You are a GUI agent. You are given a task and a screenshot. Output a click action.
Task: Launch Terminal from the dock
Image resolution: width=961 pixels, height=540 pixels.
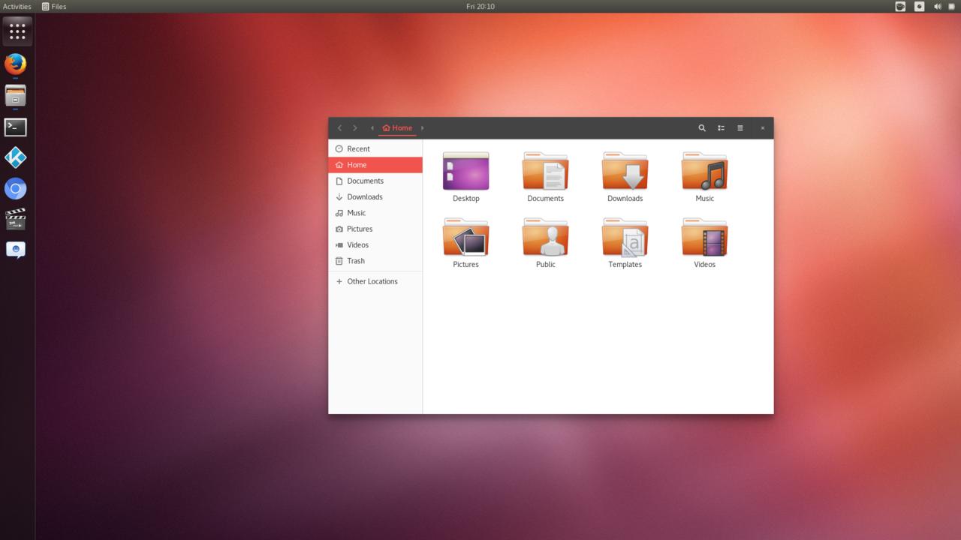[x=16, y=127]
